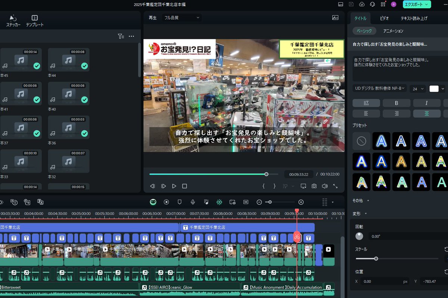
Task: Click the render preview dotted-circle icon
Action: coord(166,202)
